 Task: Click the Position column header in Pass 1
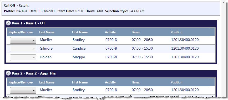176,32
